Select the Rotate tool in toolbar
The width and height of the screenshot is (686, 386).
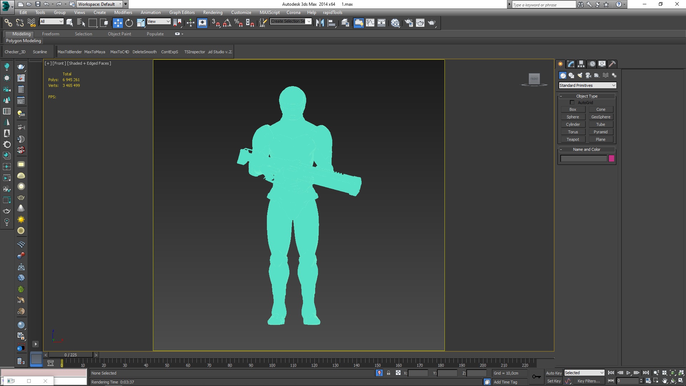click(129, 23)
